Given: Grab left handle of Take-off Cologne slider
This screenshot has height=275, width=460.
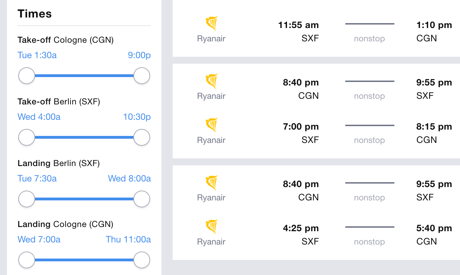Looking at the screenshot, I should [x=27, y=76].
